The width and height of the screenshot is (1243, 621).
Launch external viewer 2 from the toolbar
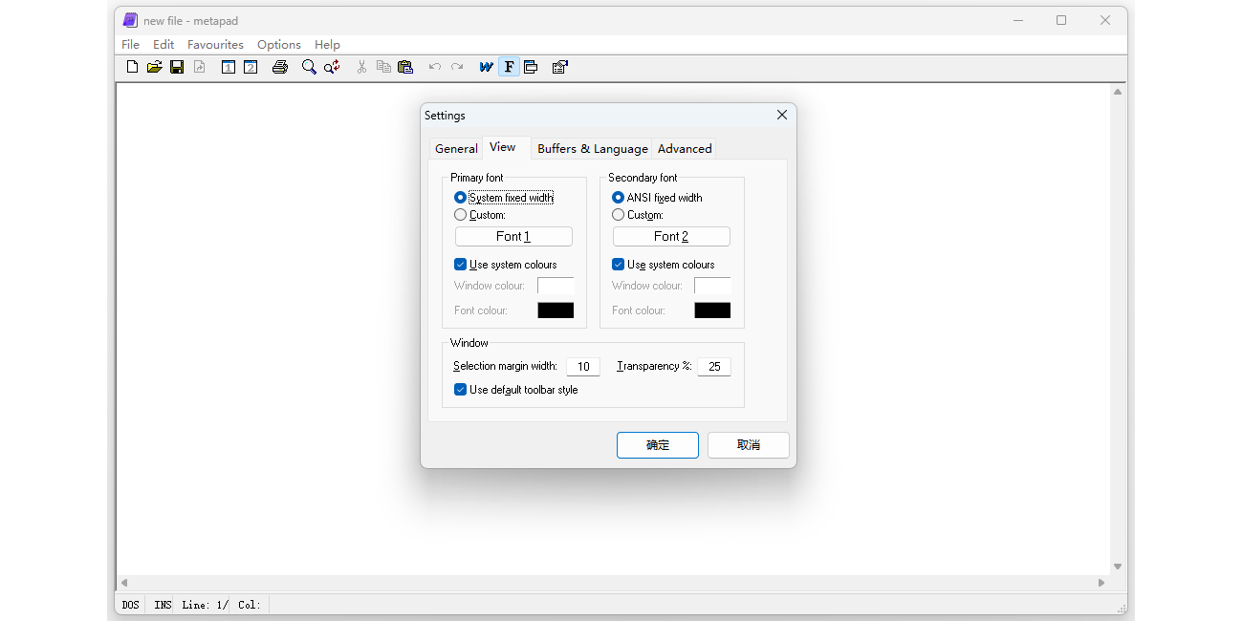(251, 67)
